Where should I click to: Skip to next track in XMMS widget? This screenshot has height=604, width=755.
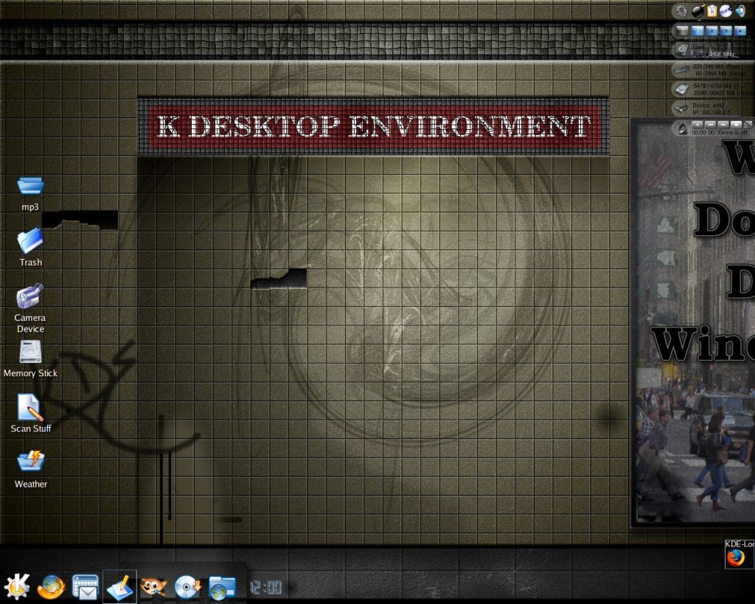point(723,125)
